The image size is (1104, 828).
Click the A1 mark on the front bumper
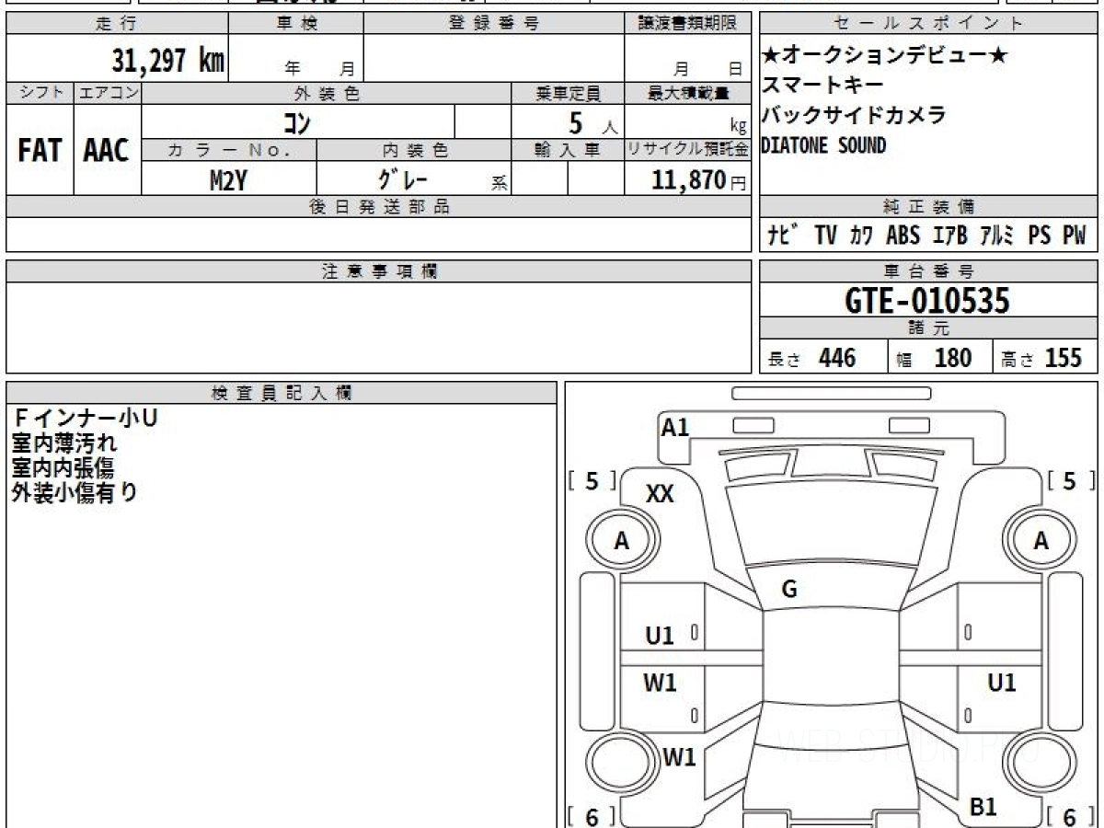point(675,427)
